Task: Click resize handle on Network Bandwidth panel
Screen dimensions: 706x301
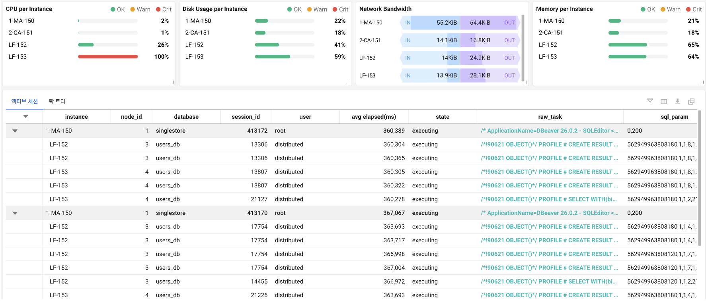Action: pyautogui.click(x=525, y=83)
